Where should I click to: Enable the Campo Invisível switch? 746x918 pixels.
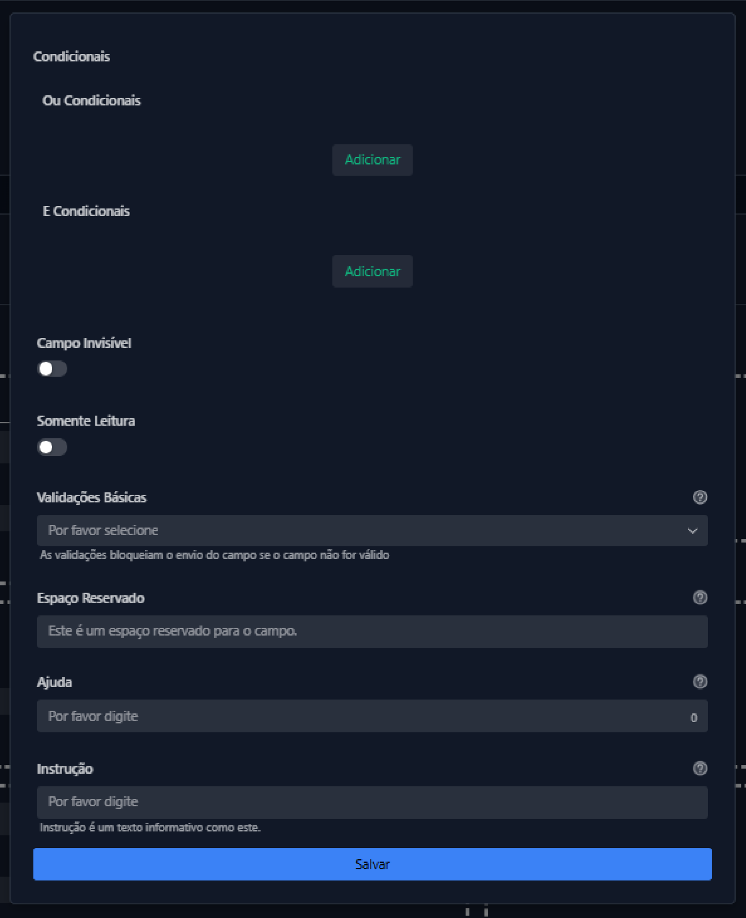coord(52,368)
